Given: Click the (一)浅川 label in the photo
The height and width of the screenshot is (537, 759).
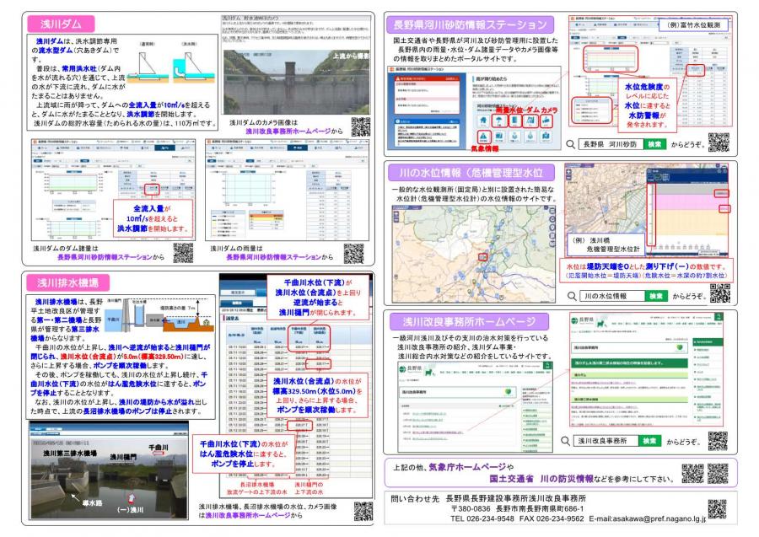Looking at the screenshot, I should [130, 509].
